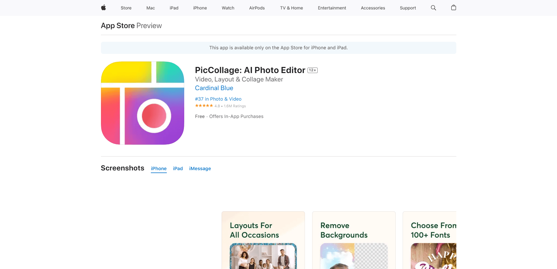
Task: Click the PicCollage app icon
Action: click(x=142, y=103)
